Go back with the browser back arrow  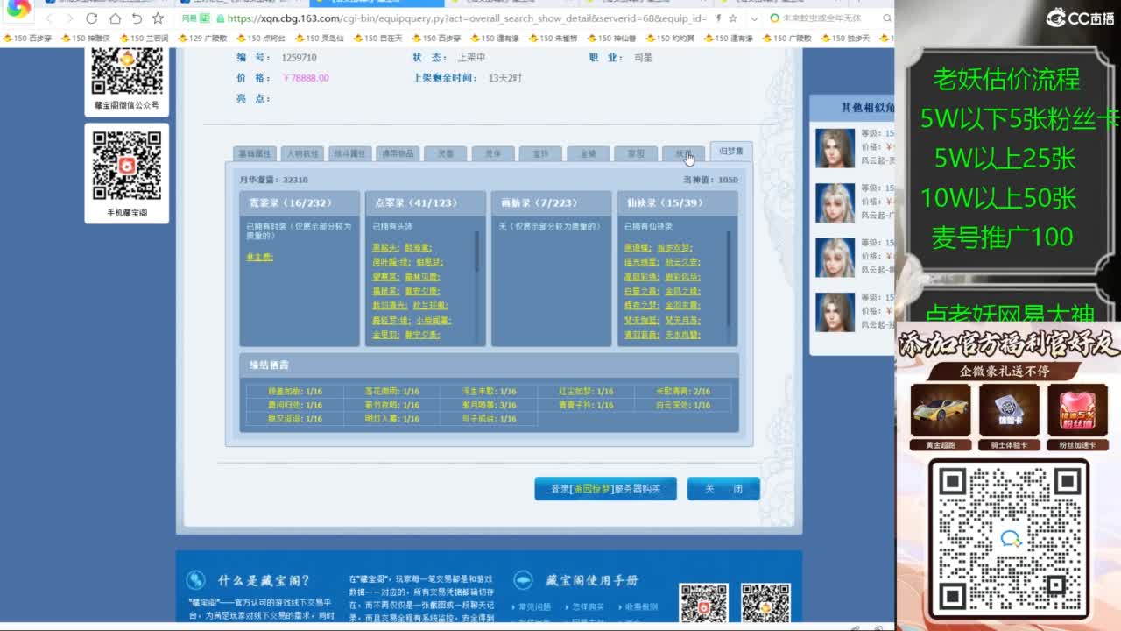[x=48, y=18]
